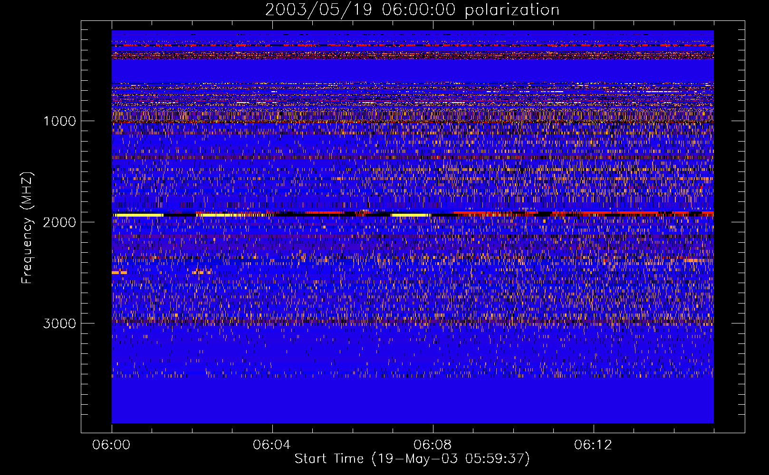Click the 06:00 time axis tick label

tap(112, 445)
